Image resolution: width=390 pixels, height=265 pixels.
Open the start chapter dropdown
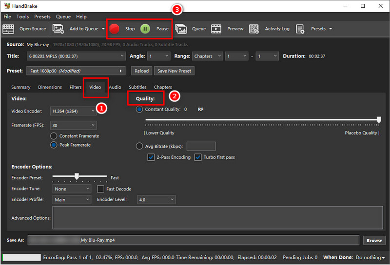point(237,56)
